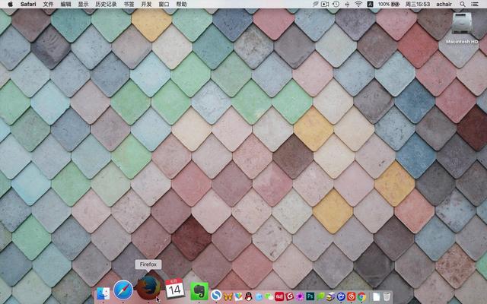Screen dimensions: 487x304
Task: Open the 开发 menu
Action: coord(146,4)
